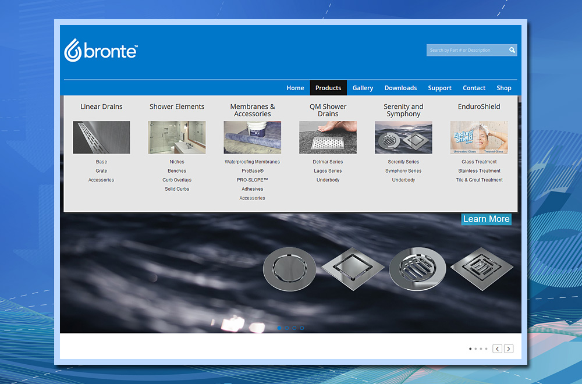Click the Shower Elements bathroom thumbnail
Image resolution: width=582 pixels, height=384 pixels.
pyautogui.click(x=177, y=137)
